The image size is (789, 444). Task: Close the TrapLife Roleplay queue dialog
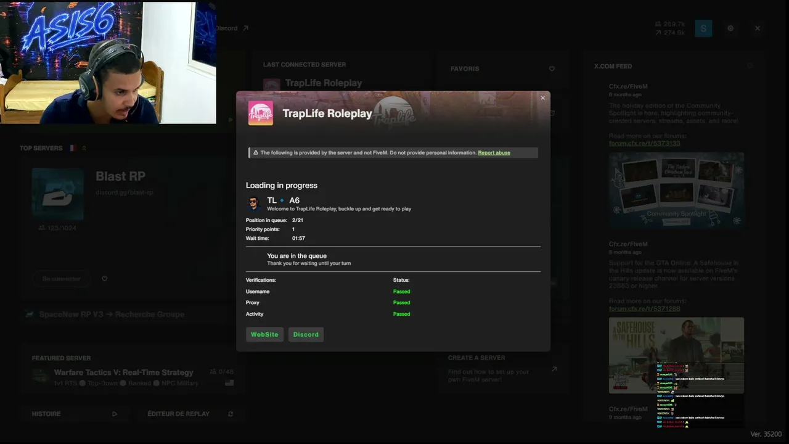542,98
